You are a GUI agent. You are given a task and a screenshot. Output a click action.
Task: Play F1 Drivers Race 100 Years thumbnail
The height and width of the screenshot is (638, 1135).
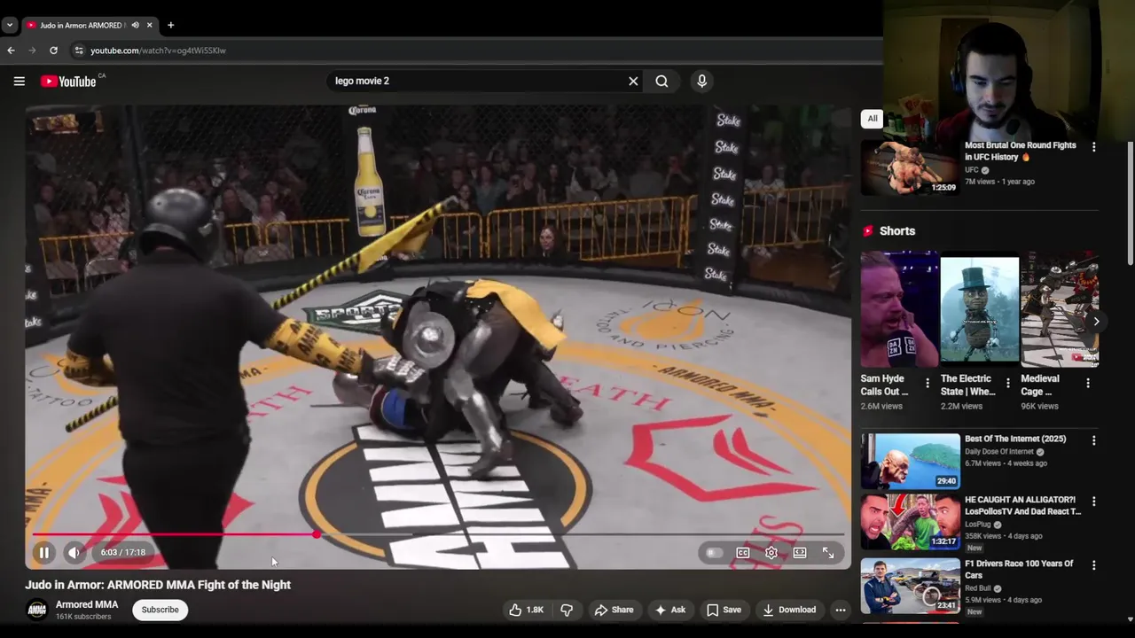(x=910, y=585)
